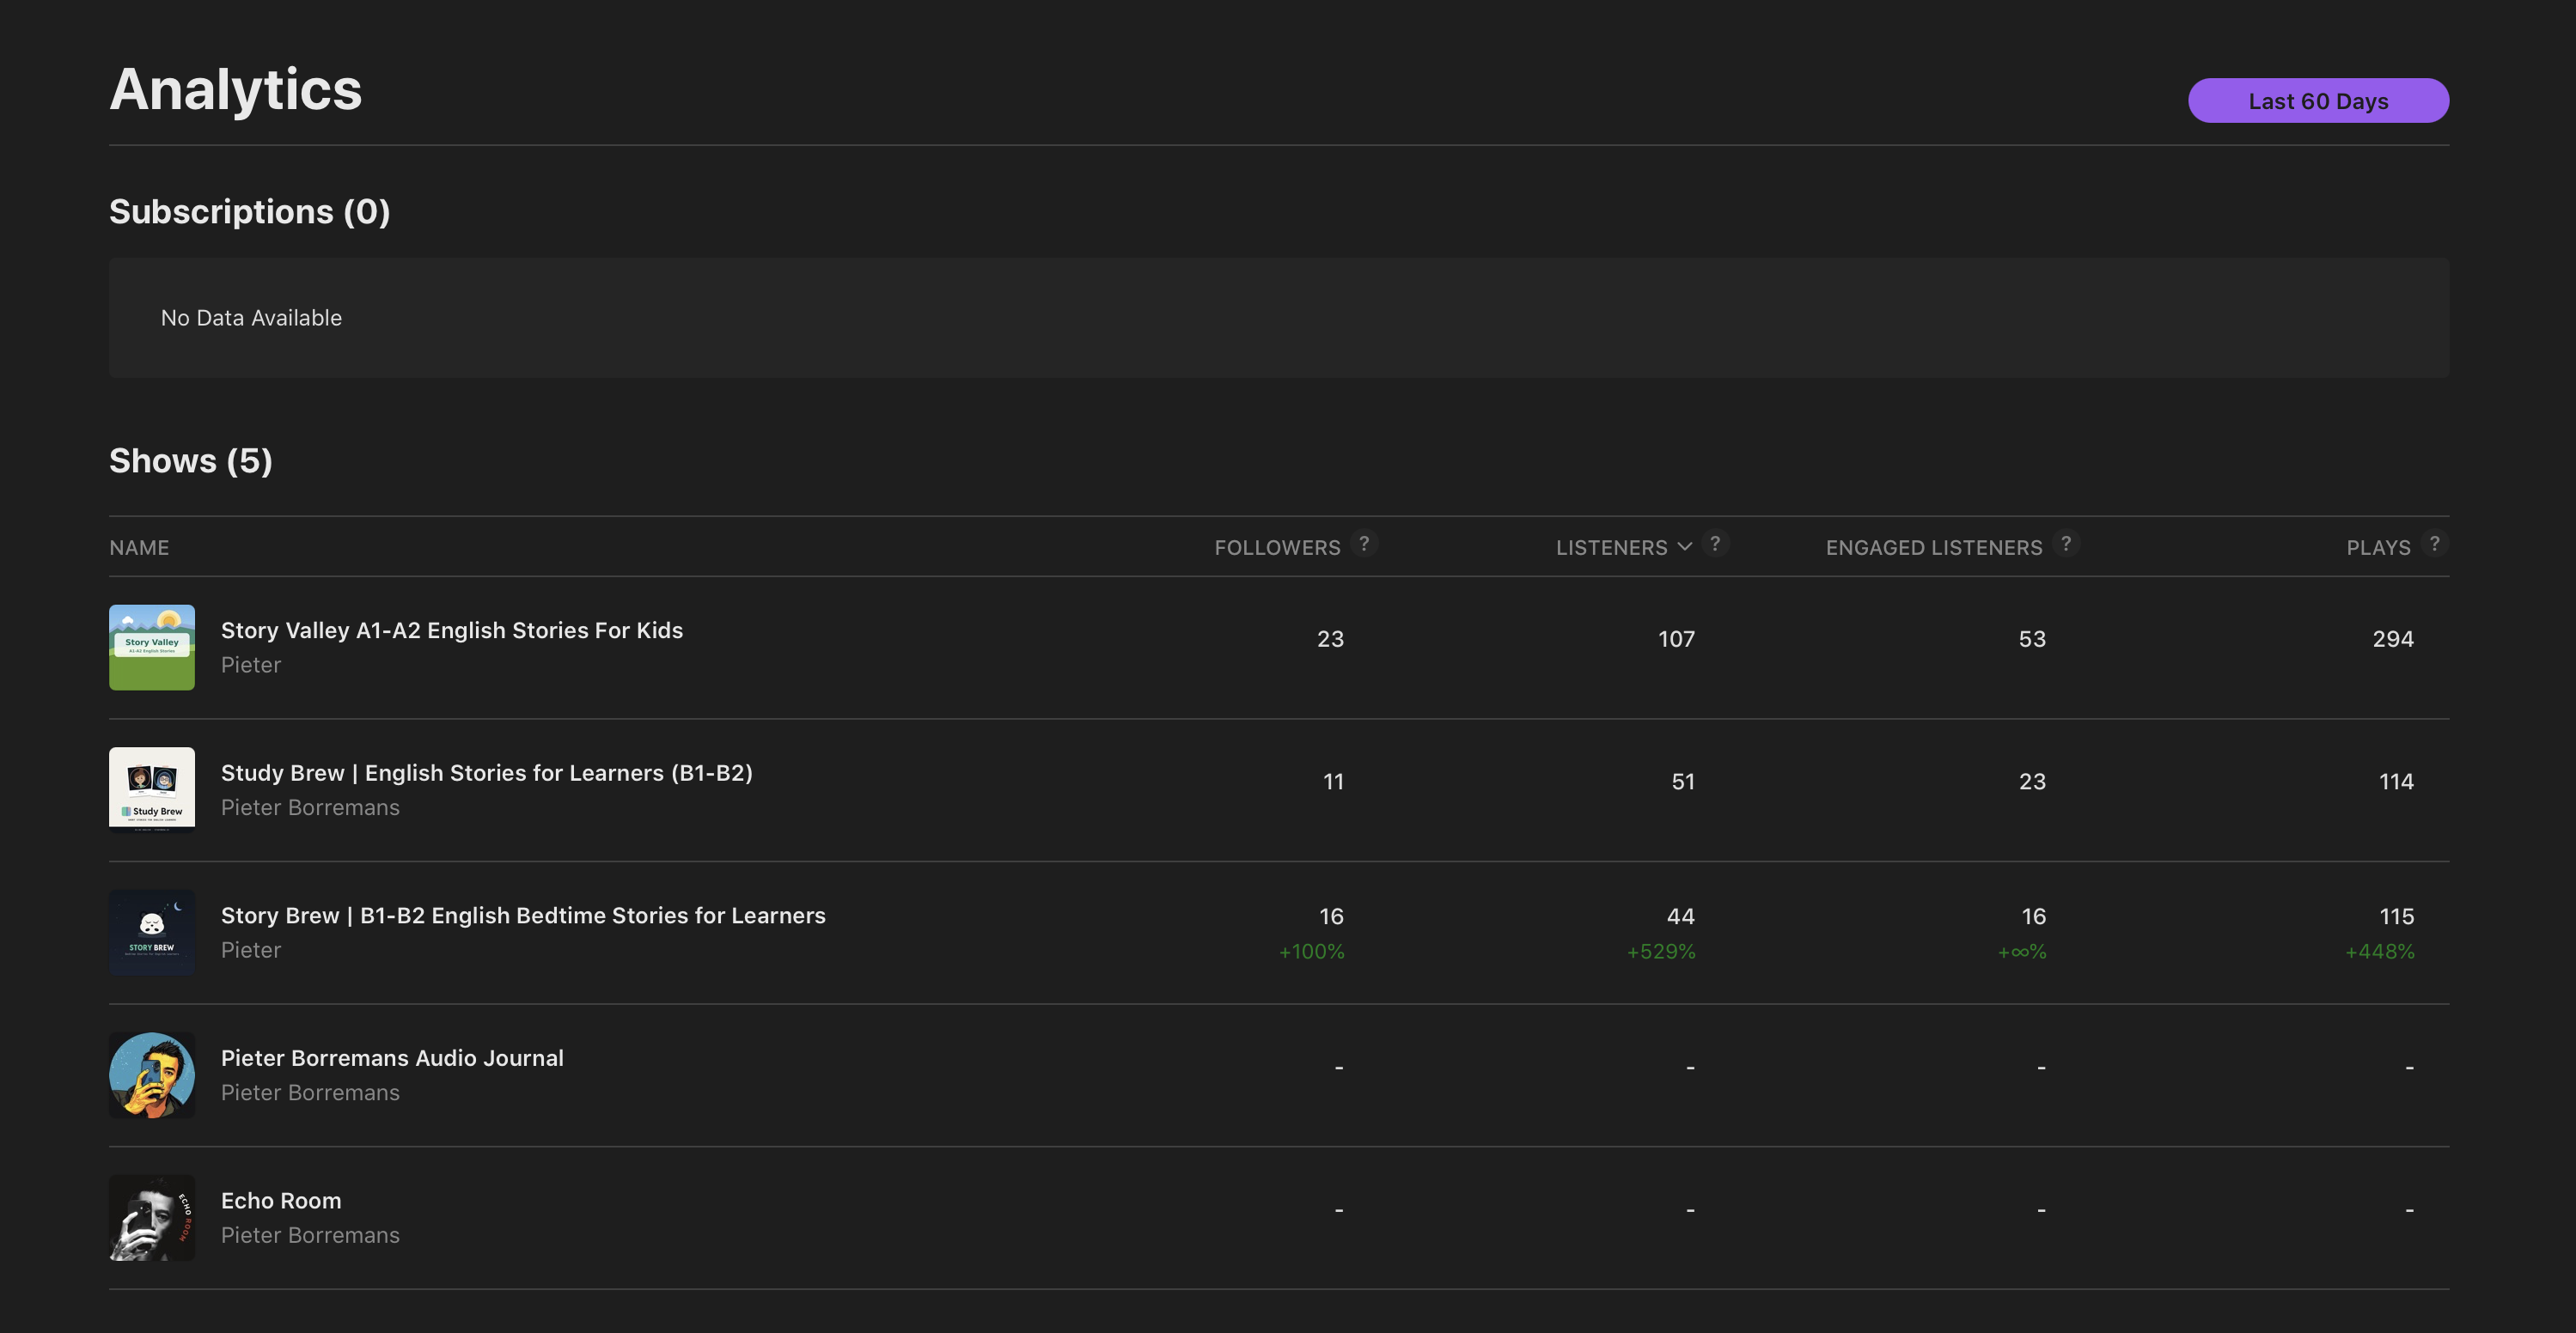Open Study Brew show cover thumbnail

152,789
